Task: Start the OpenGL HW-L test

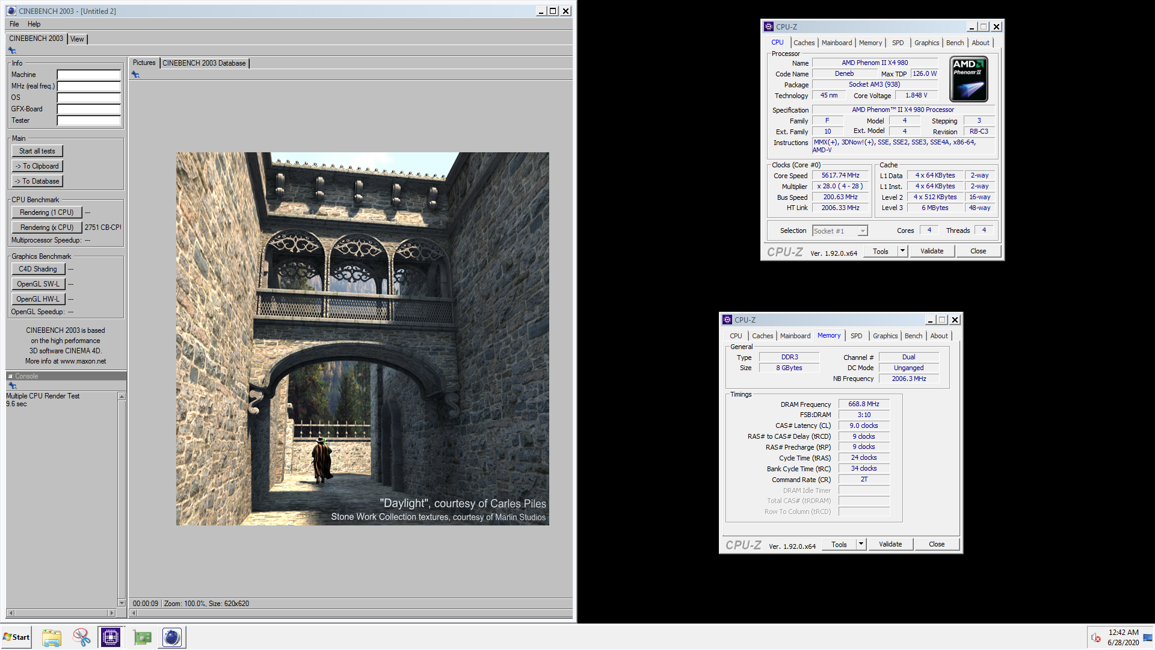Action: [x=38, y=299]
